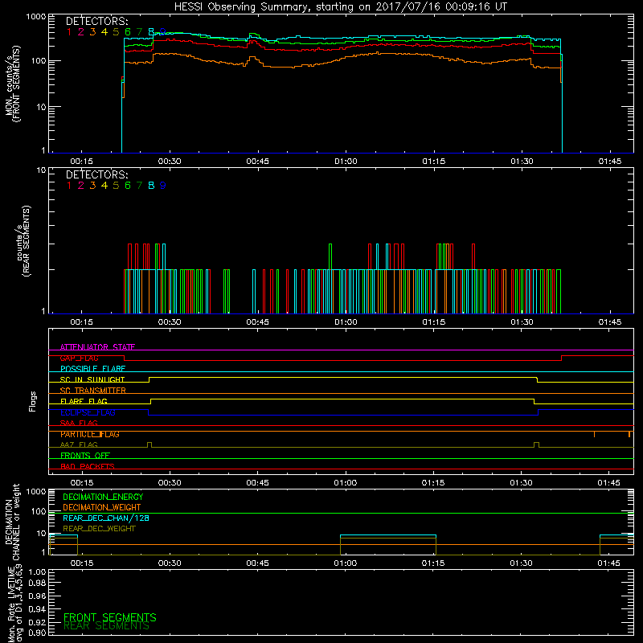Click the olive AAZ_FLAG pulse before 00:30
Viewport: 643px width, 643px height.
coord(149,444)
